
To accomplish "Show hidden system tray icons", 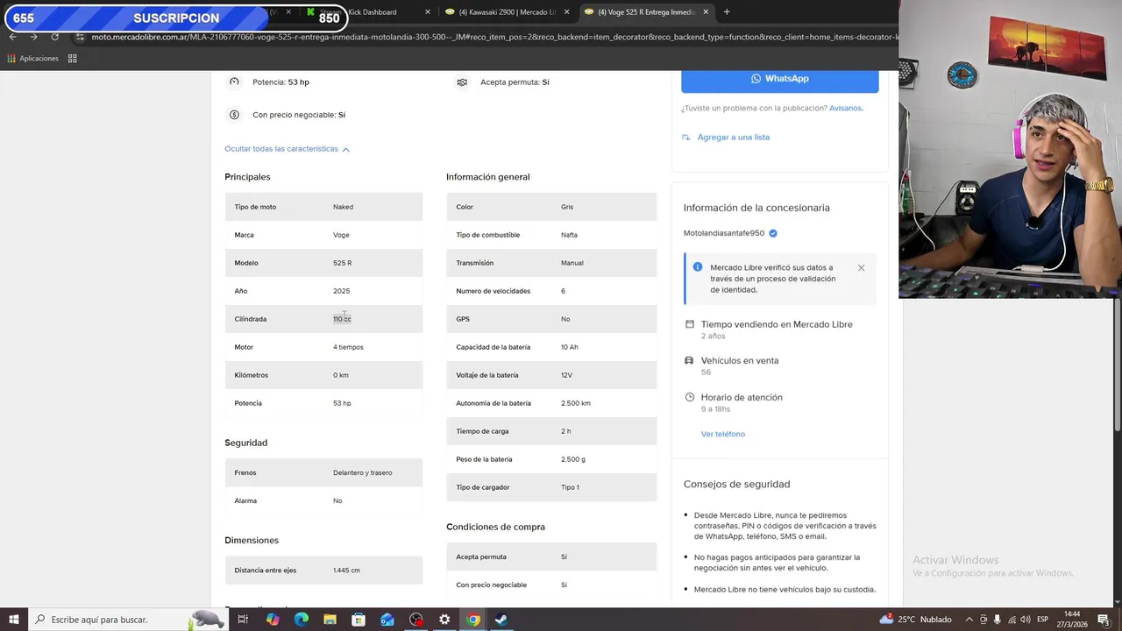I will pos(969,620).
